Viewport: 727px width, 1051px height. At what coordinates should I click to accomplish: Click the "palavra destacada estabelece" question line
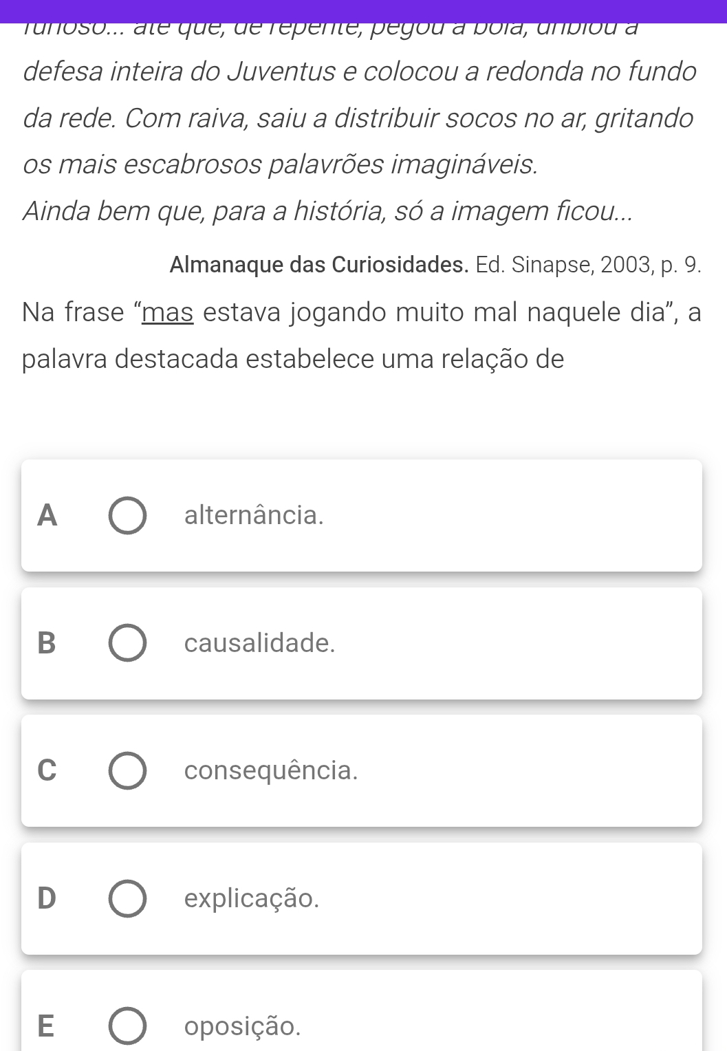click(x=293, y=359)
